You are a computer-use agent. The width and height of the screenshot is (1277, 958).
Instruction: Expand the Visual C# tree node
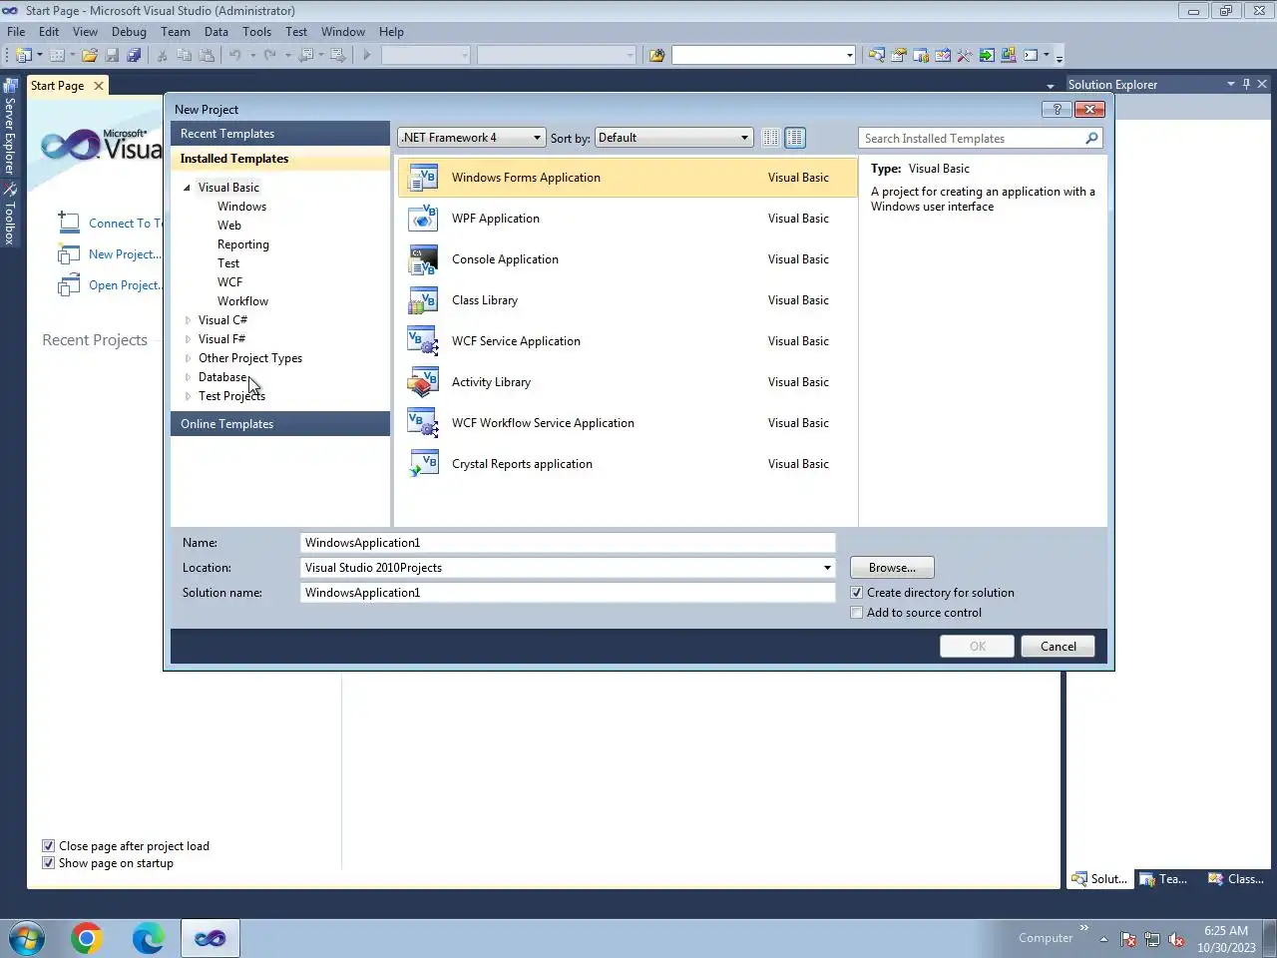[x=188, y=320]
